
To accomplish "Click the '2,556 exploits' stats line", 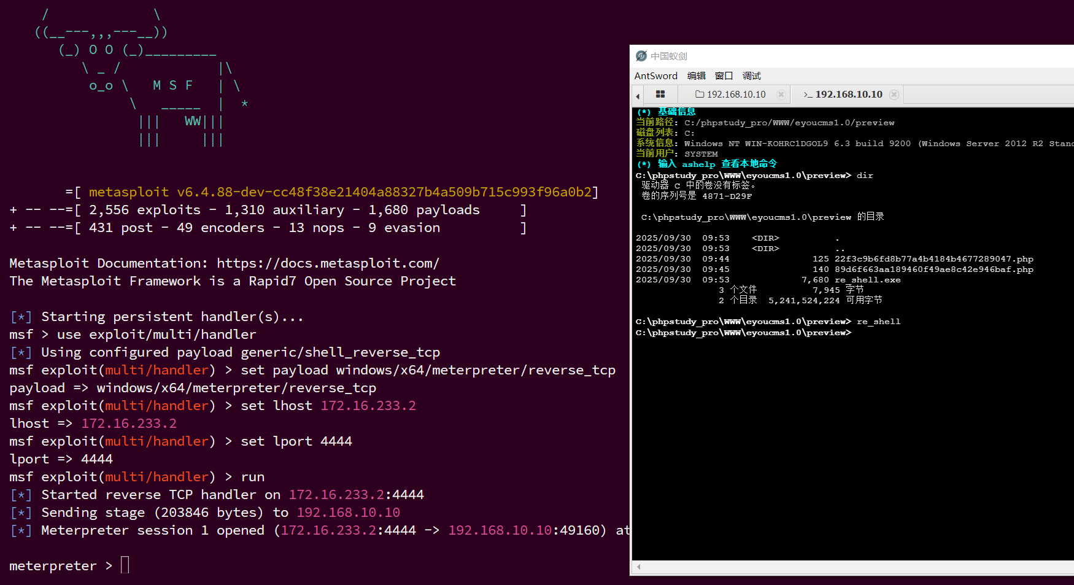I will click(x=268, y=209).
